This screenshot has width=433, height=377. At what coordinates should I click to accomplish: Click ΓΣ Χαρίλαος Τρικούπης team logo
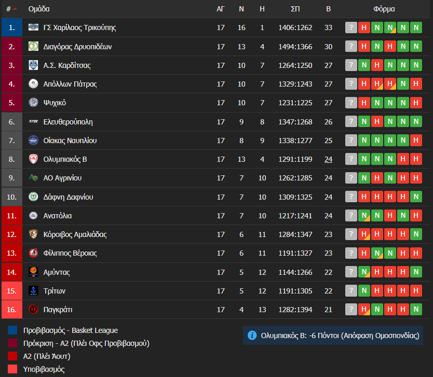(33, 27)
